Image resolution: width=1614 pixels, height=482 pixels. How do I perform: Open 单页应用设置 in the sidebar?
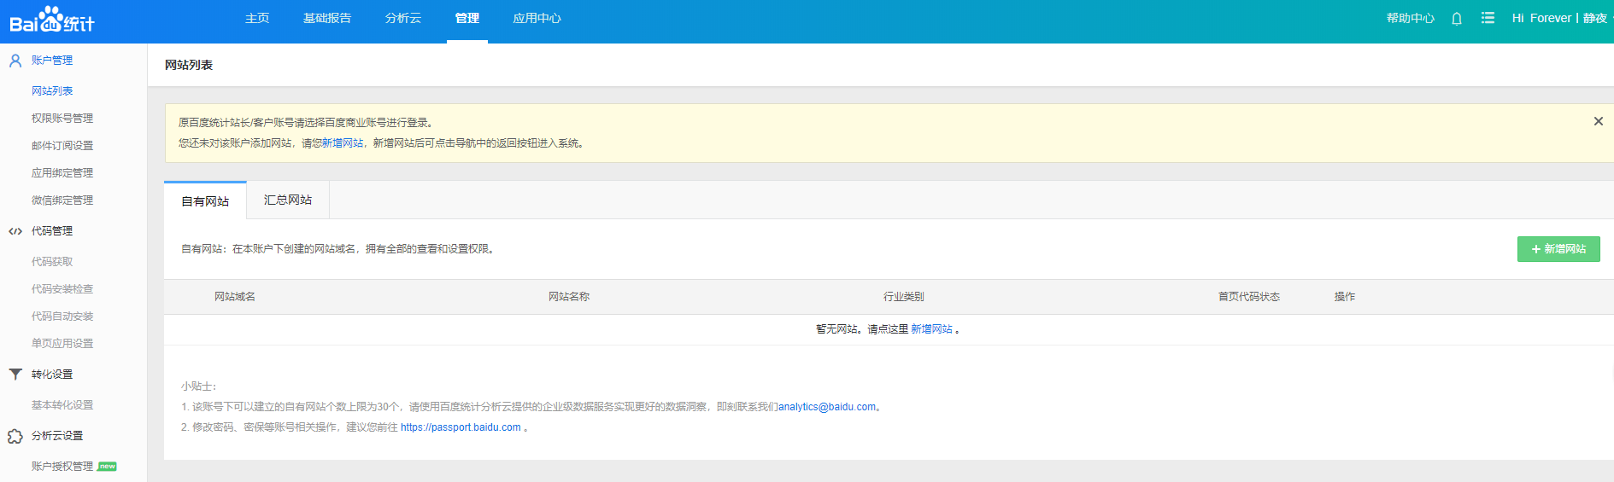click(x=62, y=344)
